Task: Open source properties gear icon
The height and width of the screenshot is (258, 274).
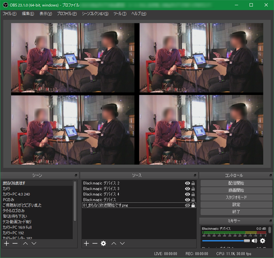Action: pyautogui.click(x=103, y=243)
